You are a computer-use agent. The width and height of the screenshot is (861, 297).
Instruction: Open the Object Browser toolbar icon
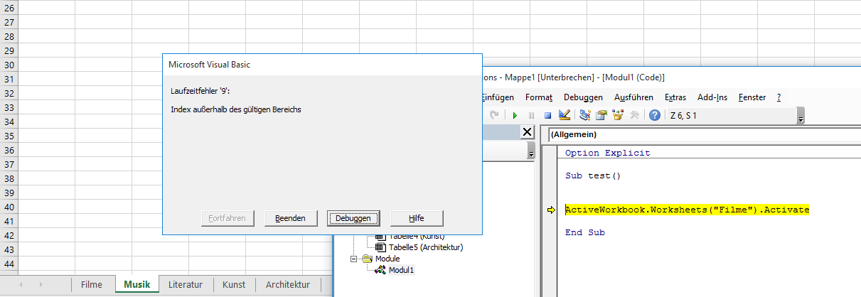[618, 115]
